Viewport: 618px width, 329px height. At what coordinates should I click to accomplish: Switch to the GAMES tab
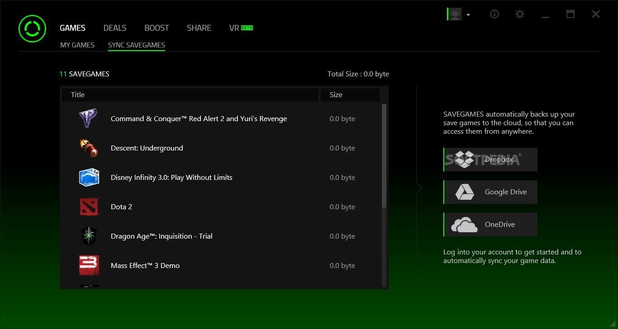coord(72,28)
